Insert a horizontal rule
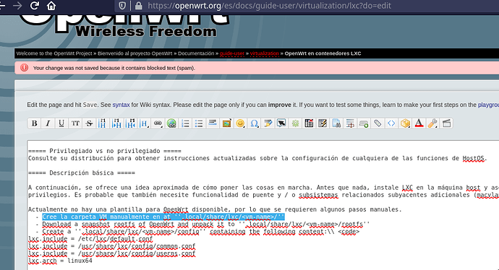 [x=213, y=123]
